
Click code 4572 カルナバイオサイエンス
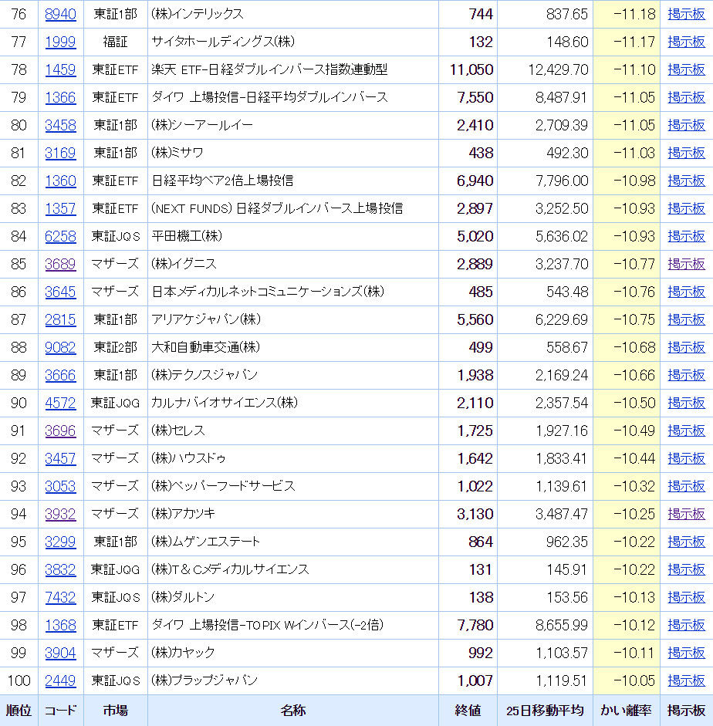point(60,404)
